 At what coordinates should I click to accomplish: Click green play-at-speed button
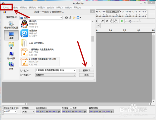coord(122,21)
